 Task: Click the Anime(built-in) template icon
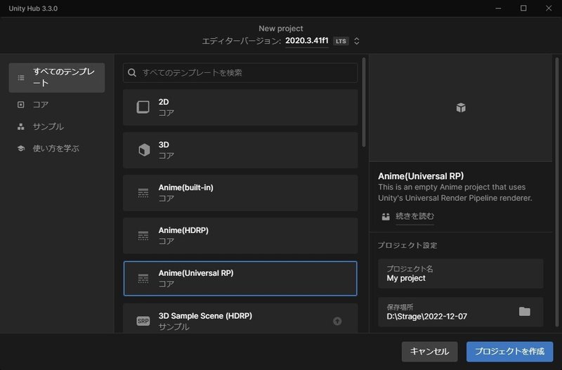(x=143, y=192)
